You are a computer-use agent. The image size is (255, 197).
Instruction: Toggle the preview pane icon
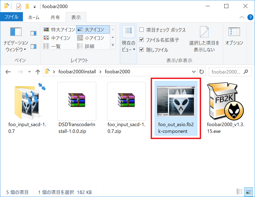(x=33, y=33)
